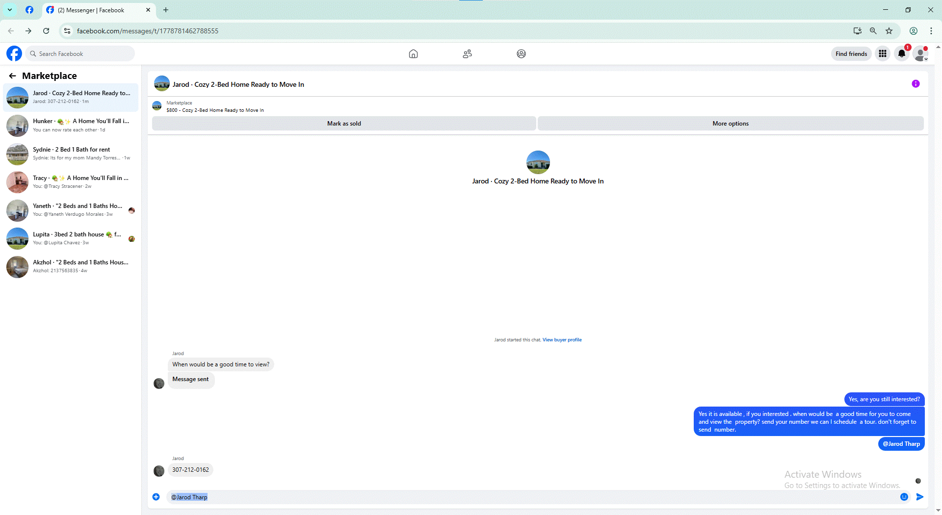Go forward in browser history
The height and width of the screenshot is (515, 942).
coord(28,31)
